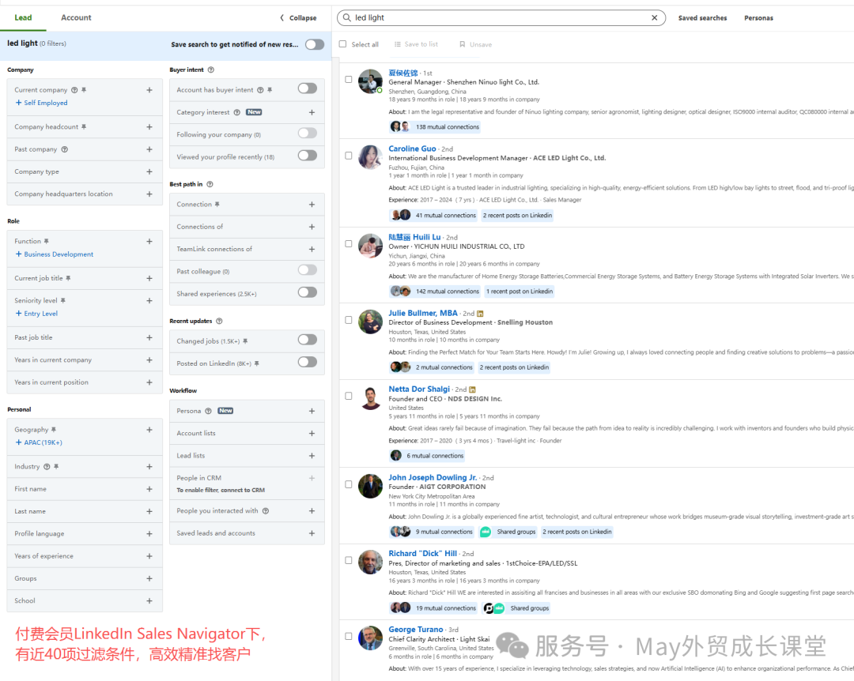Screen dimensions: 854x681
Task: Expand the Industry filter
Action: point(149,466)
